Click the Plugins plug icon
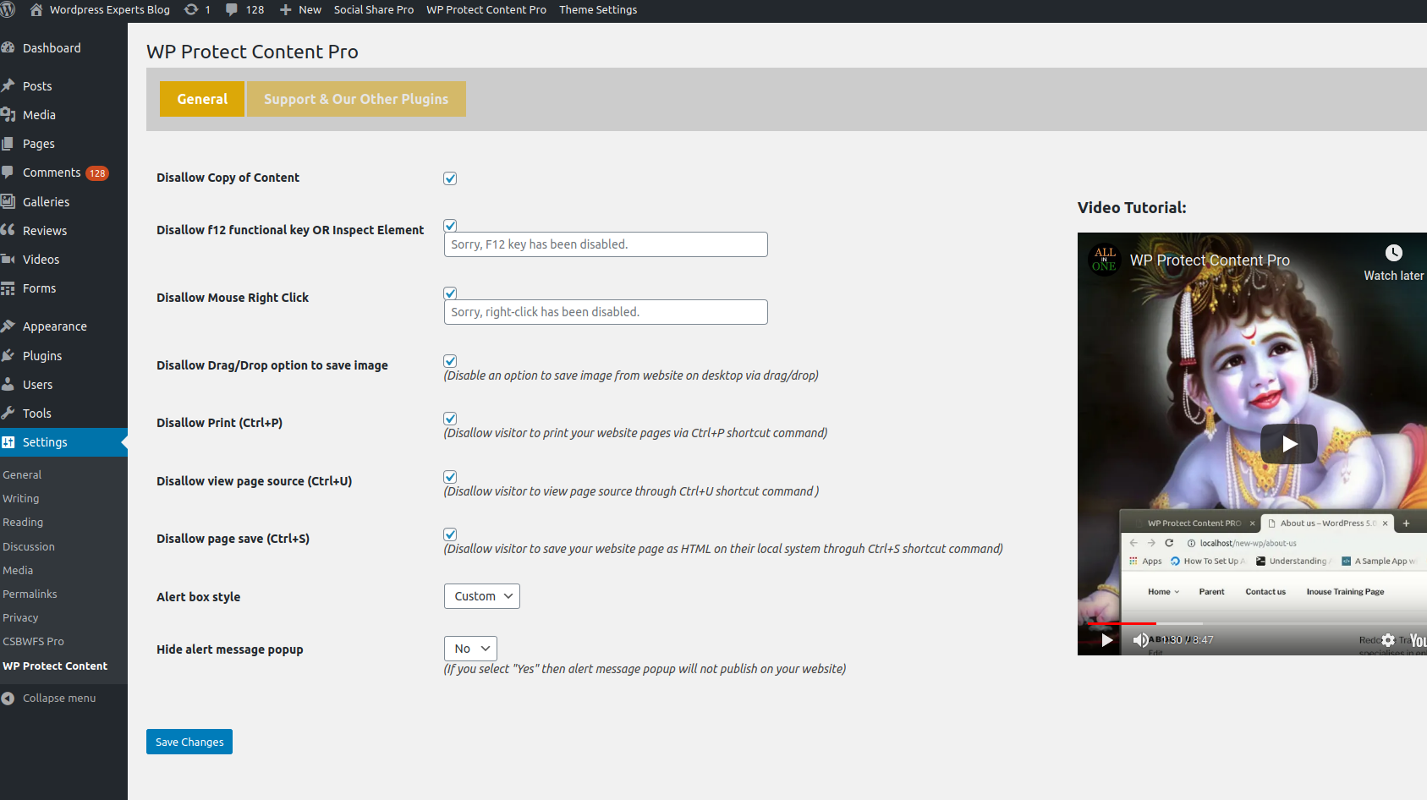The width and height of the screenshot is (1427, 800). pyautogui.click(x=8, y=356)
